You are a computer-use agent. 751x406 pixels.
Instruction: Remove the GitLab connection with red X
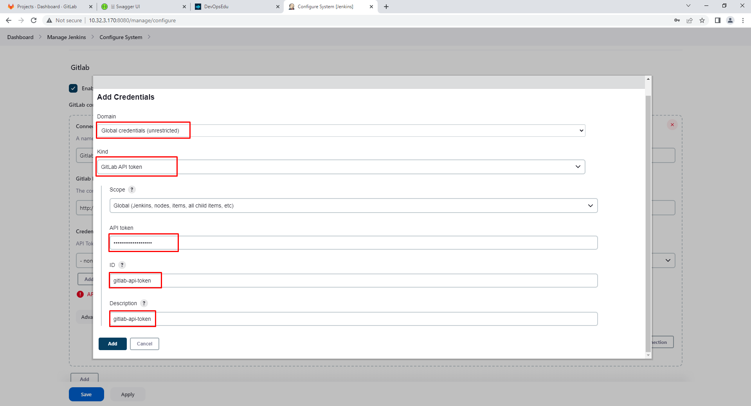tap(672, 125)
